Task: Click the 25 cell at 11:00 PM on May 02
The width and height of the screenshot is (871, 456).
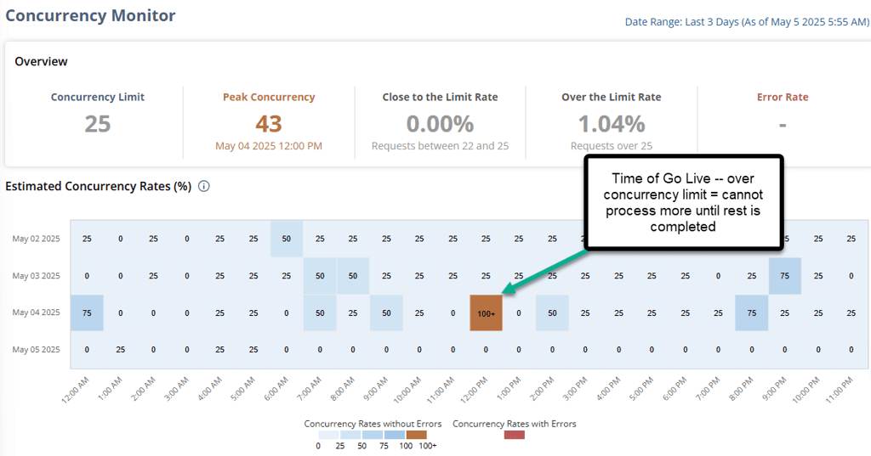Action: pos(851,239)
